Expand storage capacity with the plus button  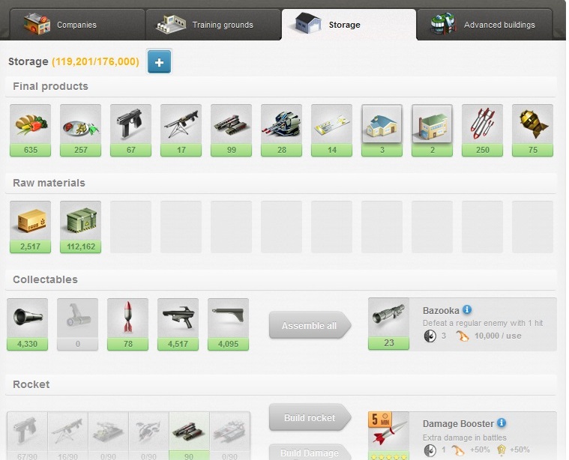[x=160, y=62]
